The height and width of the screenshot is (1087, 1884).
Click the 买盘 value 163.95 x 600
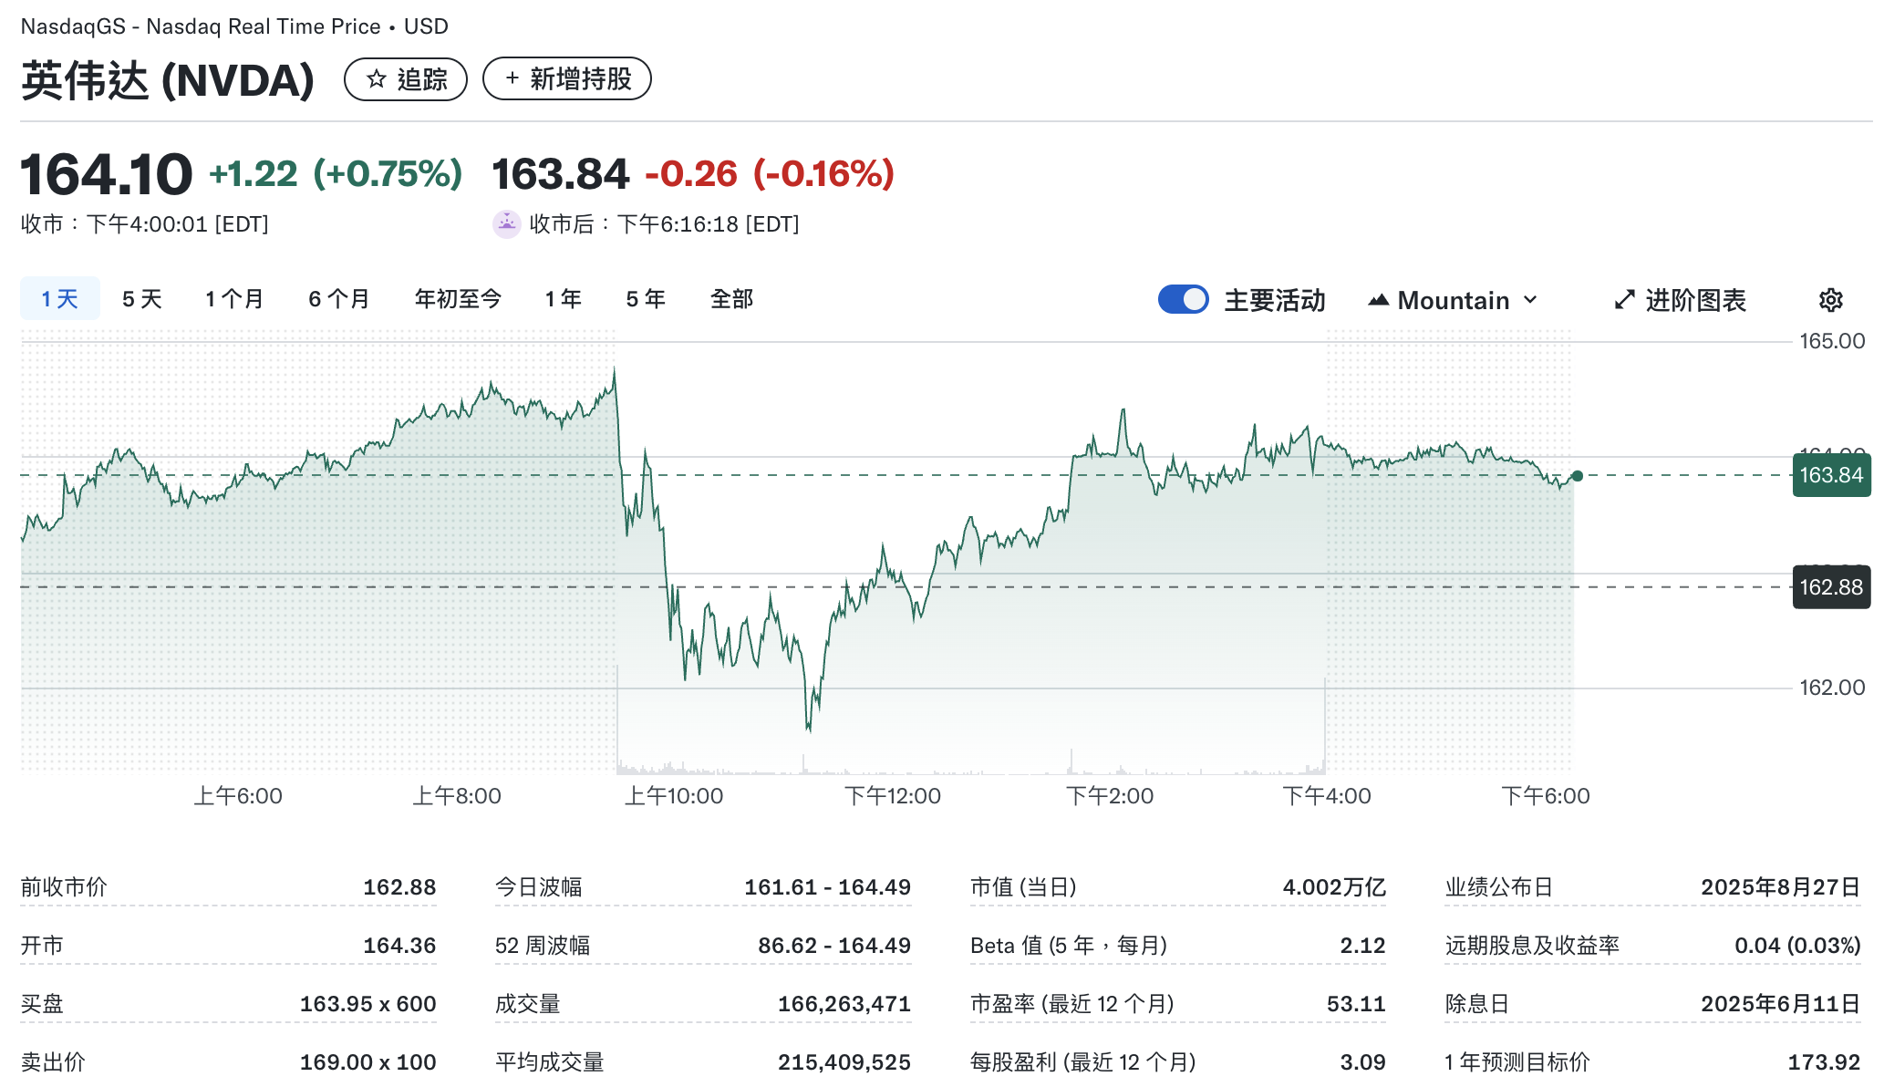point(367,1004)
